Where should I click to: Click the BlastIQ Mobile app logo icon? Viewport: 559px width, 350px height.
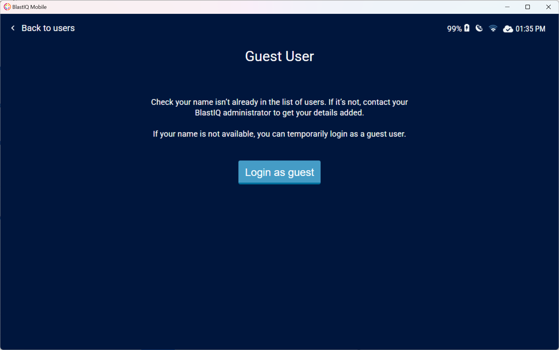(x=7, y=7)
